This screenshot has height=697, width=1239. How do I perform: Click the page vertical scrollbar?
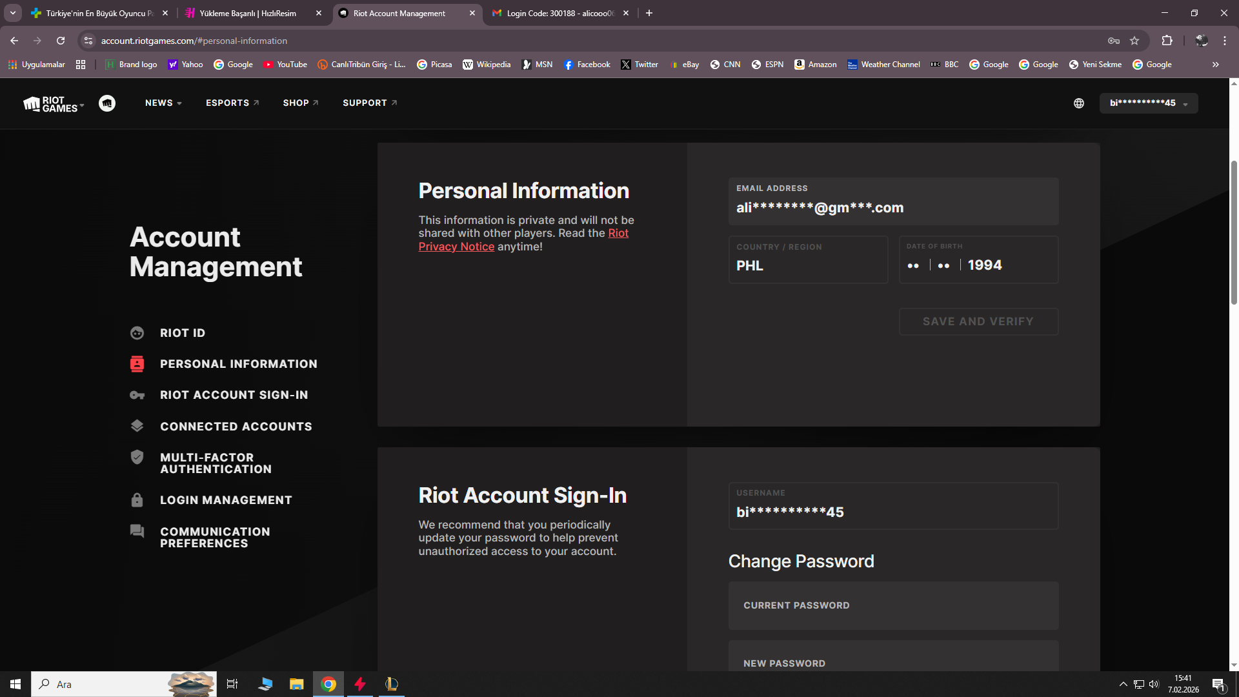[x=1234, y=232]
